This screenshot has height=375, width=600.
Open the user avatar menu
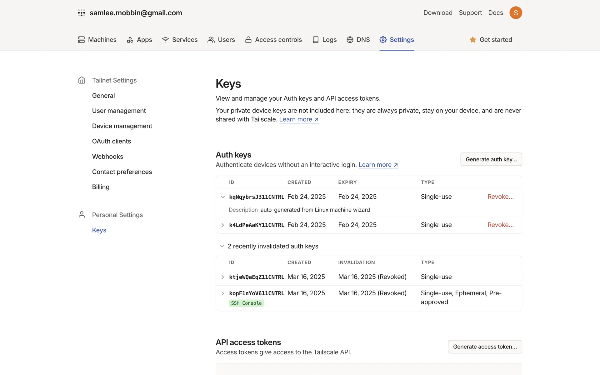(x=516, y=13)
